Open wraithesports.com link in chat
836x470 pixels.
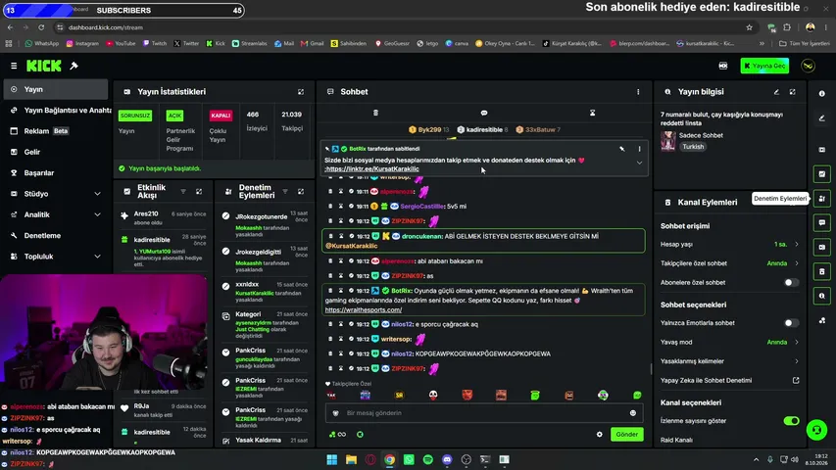[x=363, y=309]
